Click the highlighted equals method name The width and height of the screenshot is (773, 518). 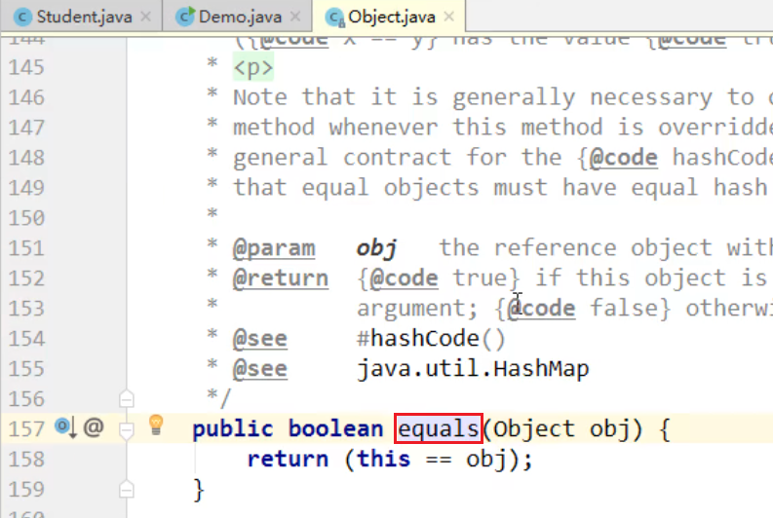[x=439, y=428]
